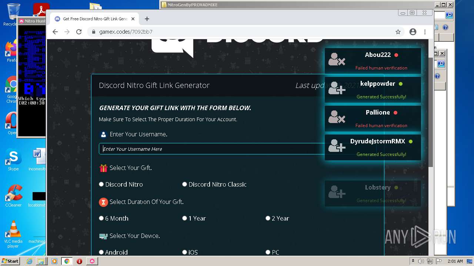This screenshot has height=266, width=474.
Task: Choose 6 Month duration
Action: coord(101,218)
